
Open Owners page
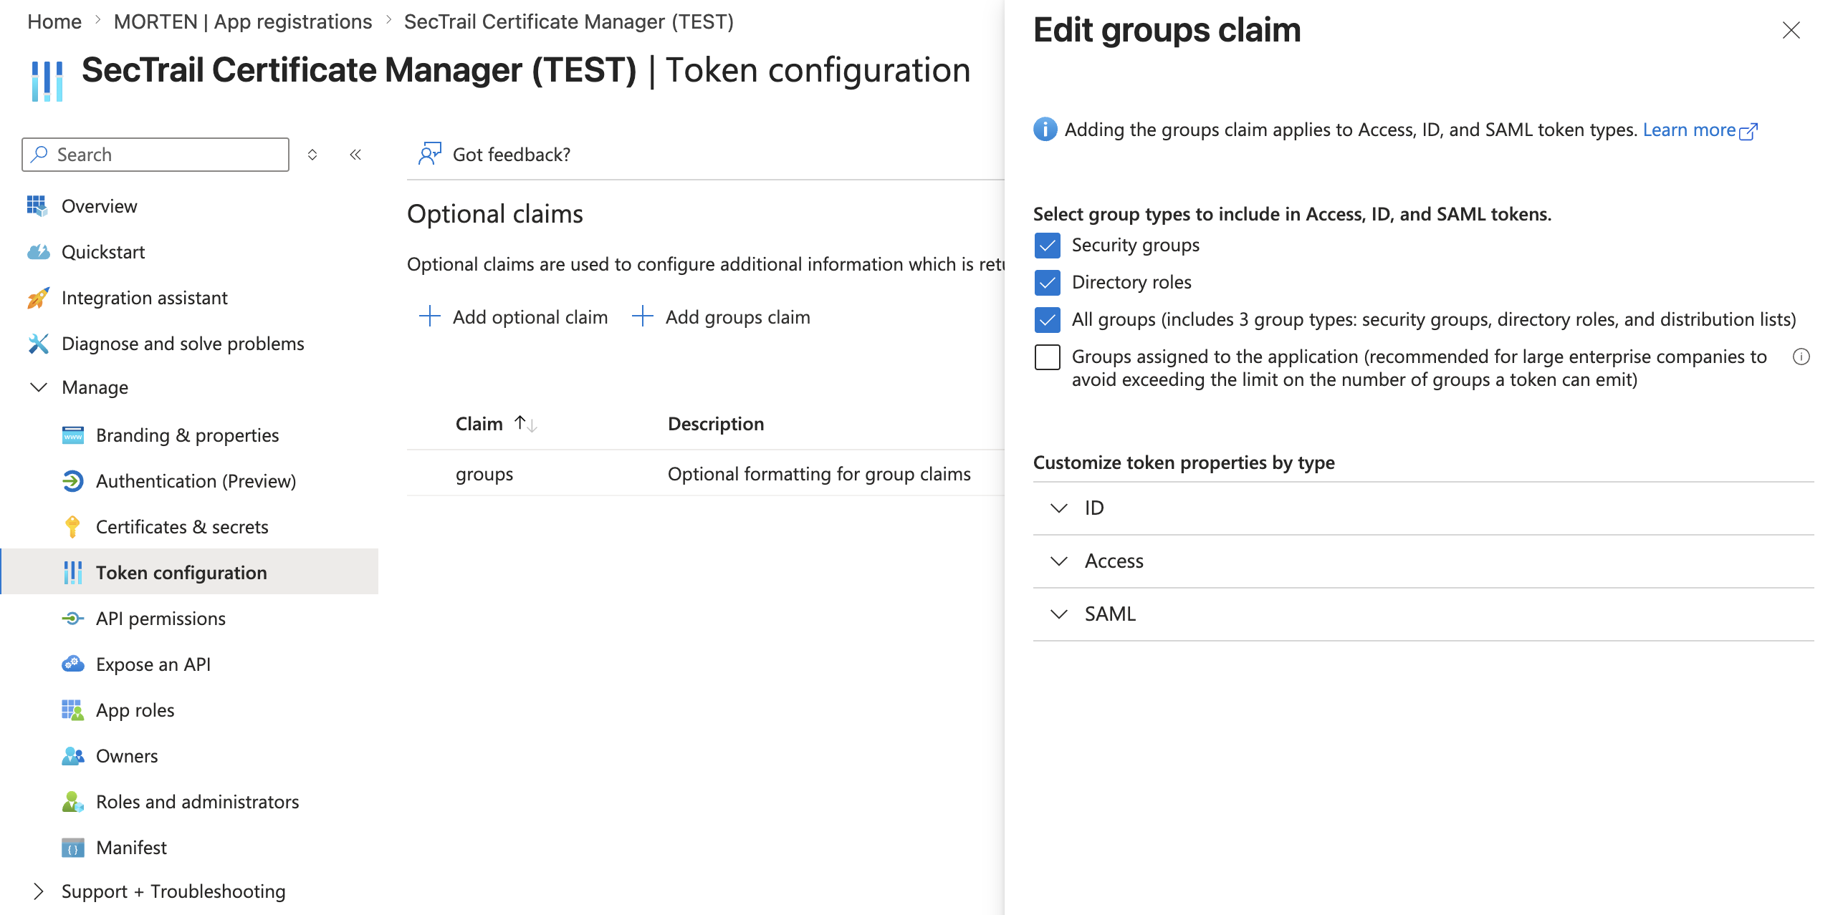[127, 756]
